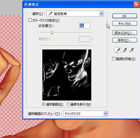The width and height of the screenshot is (140, 138).
Task: Click the キャンセル button
Action: [x=125, y=23]
